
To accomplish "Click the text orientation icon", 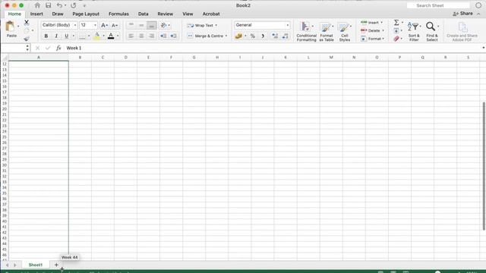I will click(164, 25).
